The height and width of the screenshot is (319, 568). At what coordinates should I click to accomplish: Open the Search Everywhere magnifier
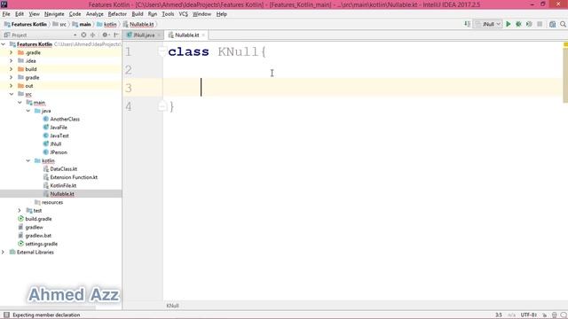pyautogui.click(x=563, y=24)
